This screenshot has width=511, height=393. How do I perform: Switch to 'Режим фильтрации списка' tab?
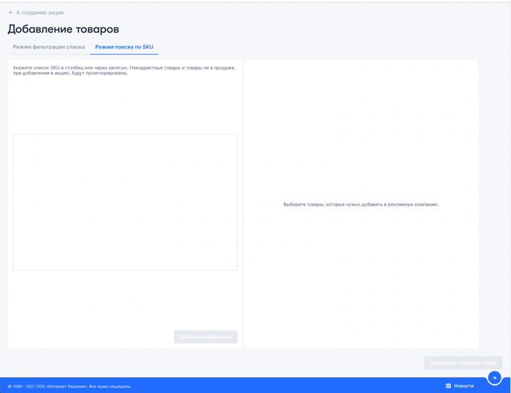[49, 47]
